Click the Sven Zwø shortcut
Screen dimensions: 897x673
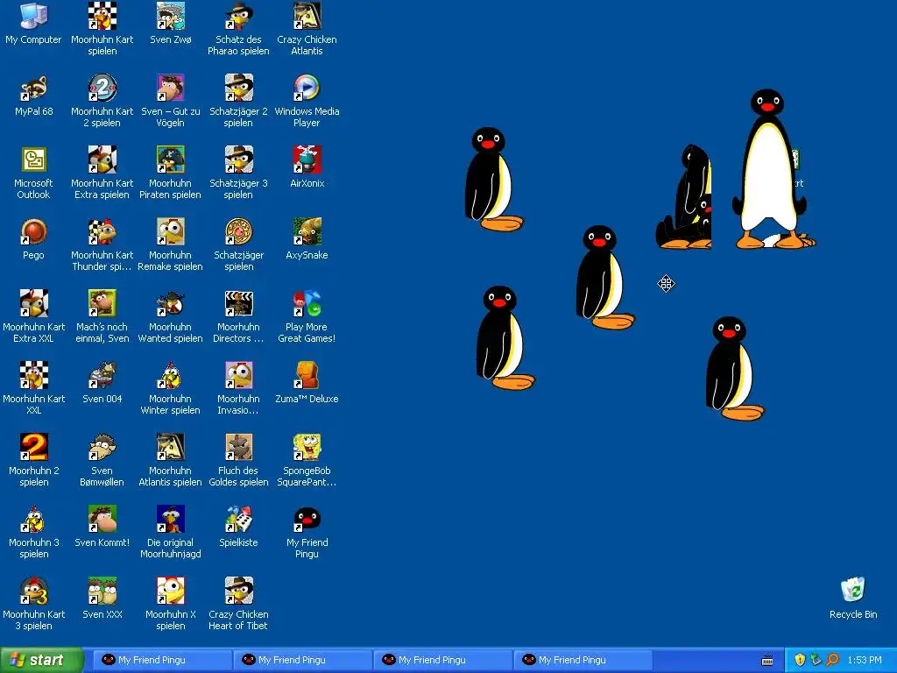click(171, 16)
